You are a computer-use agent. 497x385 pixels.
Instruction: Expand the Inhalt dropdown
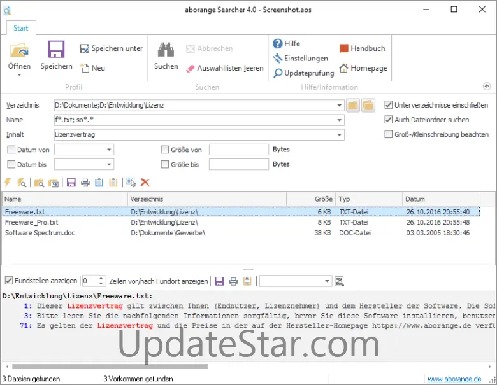[339, 135]
